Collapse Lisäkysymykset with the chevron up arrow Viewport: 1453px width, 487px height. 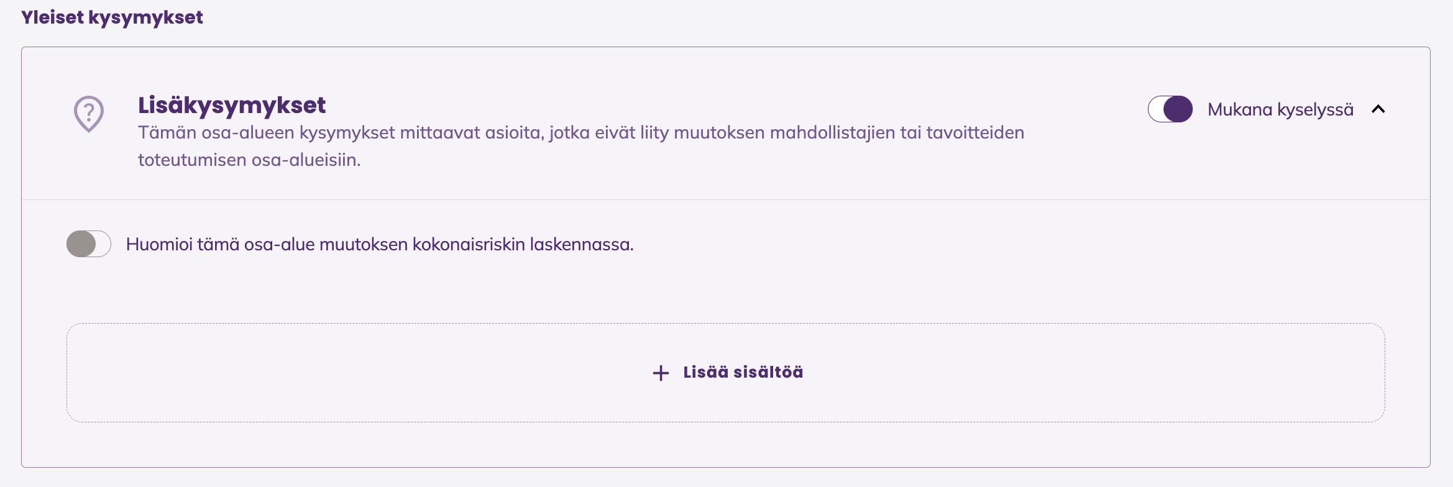click(x=1378, y=109)
